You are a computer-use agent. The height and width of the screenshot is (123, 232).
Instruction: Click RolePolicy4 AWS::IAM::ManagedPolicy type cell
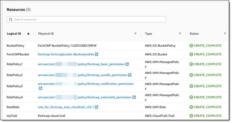[x=162, y=97]
